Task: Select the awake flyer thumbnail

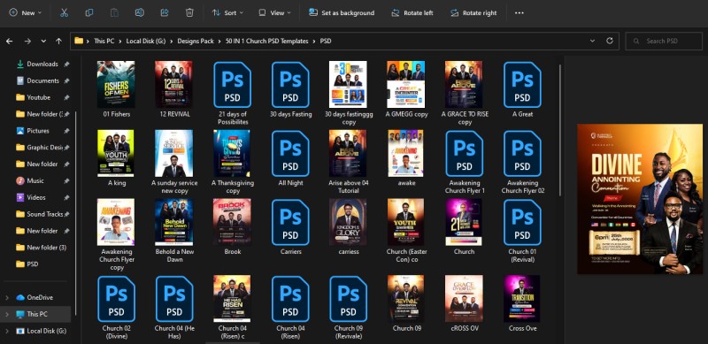Action: (x=406, y=154)
